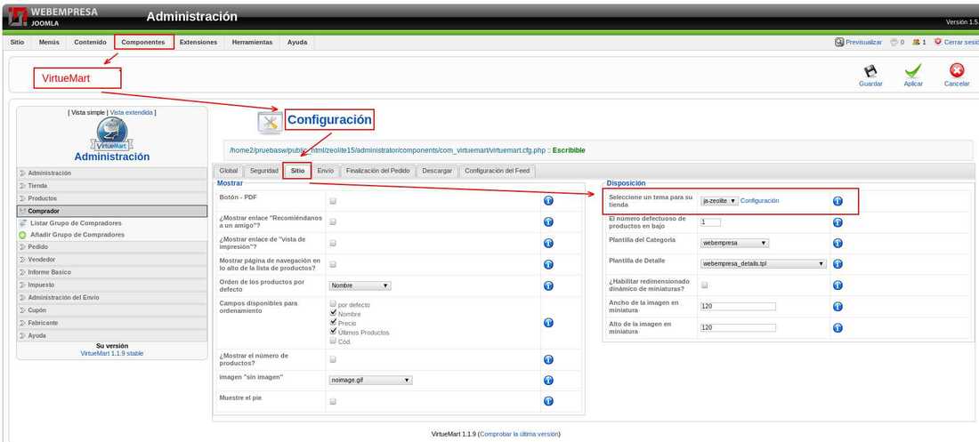Check the 'por defecto' sort field
Image resolution: width=979 pixels, height=442 pixels.
(x=333, y=303)
